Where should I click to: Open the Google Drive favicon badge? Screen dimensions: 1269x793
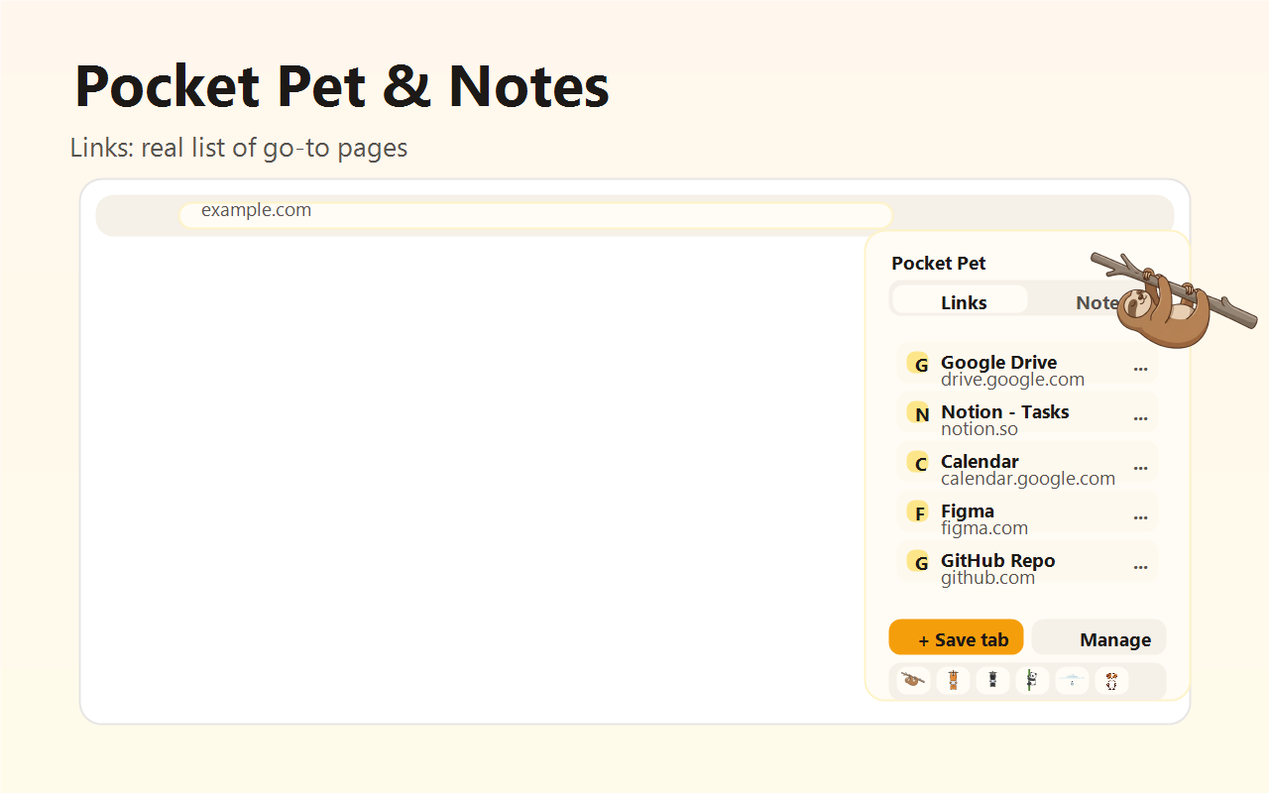919,363
